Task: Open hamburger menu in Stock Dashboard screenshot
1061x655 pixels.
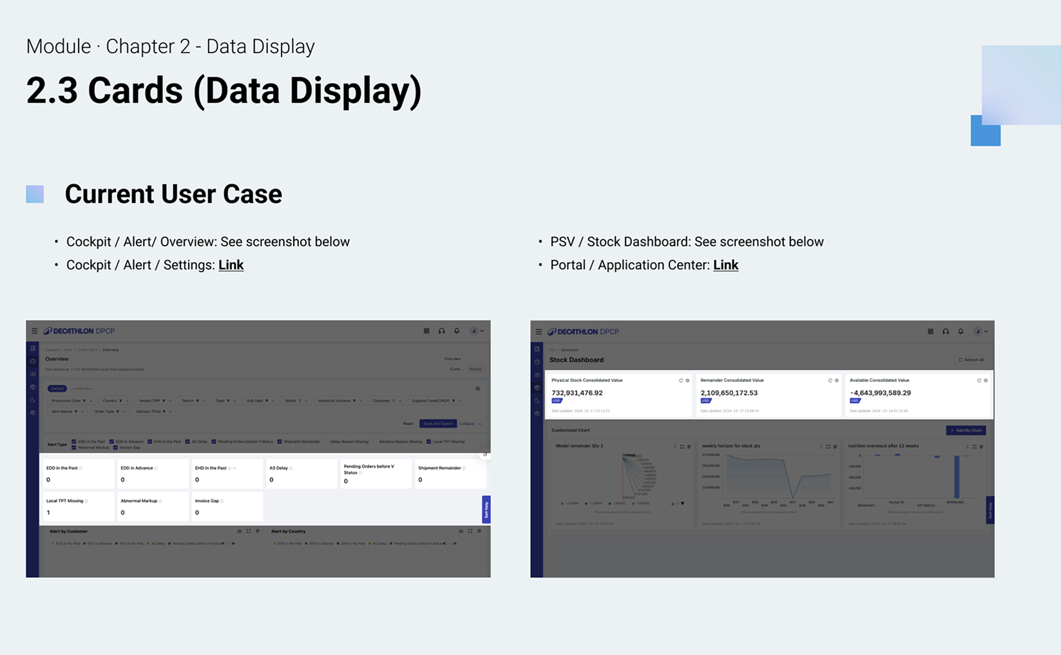Action: pos(539,332)
